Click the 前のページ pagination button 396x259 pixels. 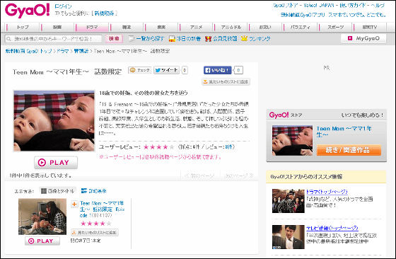pos(199,175)
